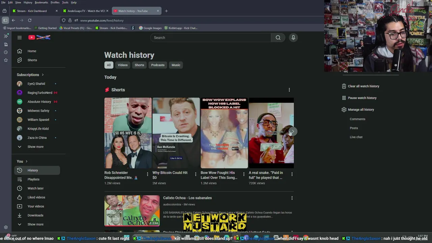Select the Videos filter chip
The image size is (432, 243).
123,65
